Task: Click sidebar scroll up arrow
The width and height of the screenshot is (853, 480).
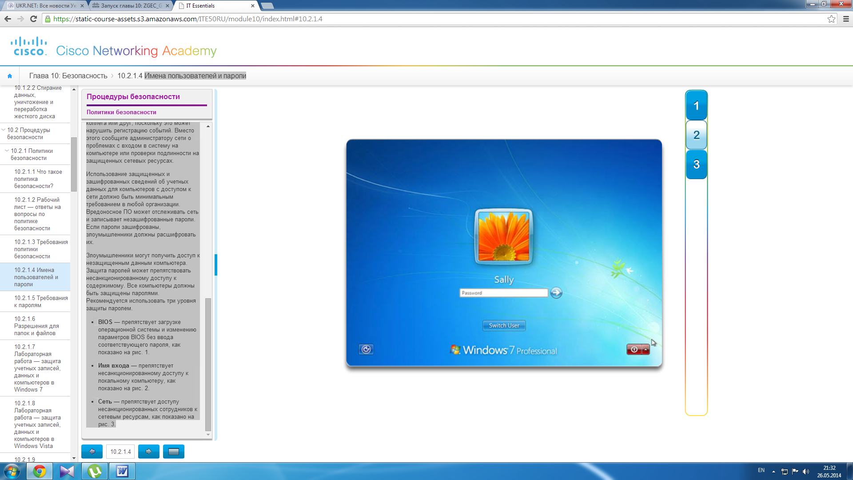Action: coord(74,89)
